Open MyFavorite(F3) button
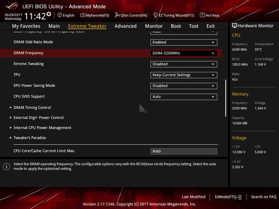Screen dimensions: 279x209 point(95,15)
